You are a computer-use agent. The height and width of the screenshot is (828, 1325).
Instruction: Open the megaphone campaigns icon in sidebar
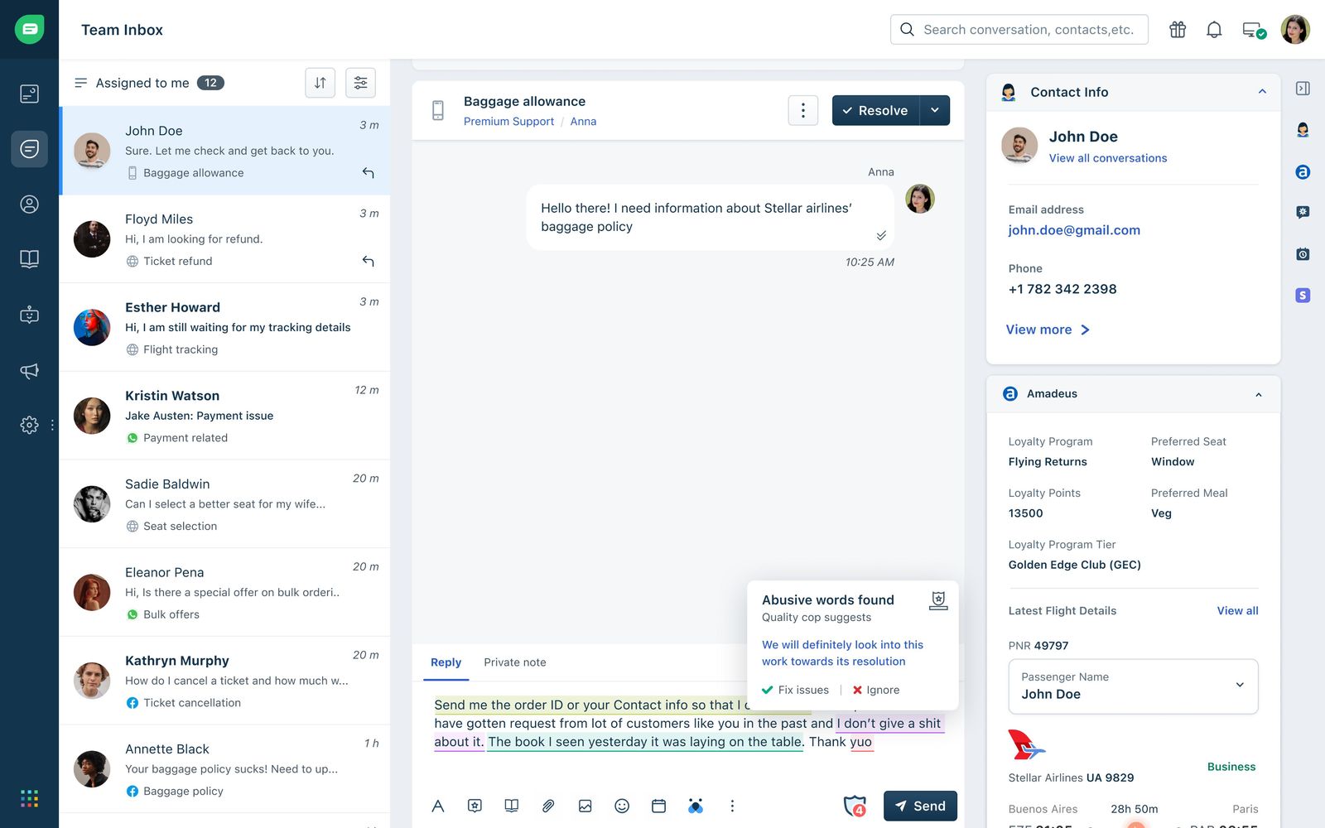(29, 371)
